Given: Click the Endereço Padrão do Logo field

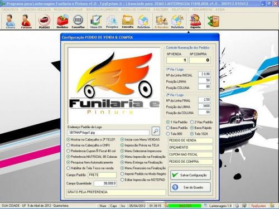Looking at the screenshot, I should [x=108, y=133].
